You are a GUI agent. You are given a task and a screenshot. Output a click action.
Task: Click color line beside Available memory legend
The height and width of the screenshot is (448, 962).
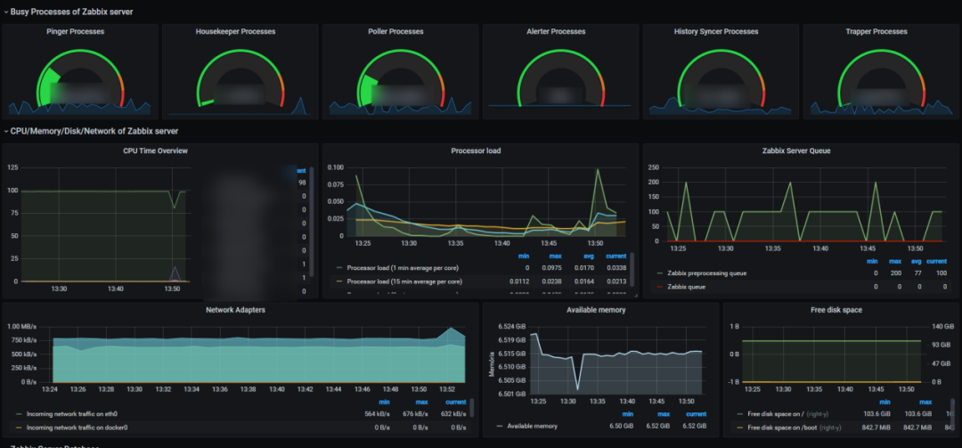[499, 427]
